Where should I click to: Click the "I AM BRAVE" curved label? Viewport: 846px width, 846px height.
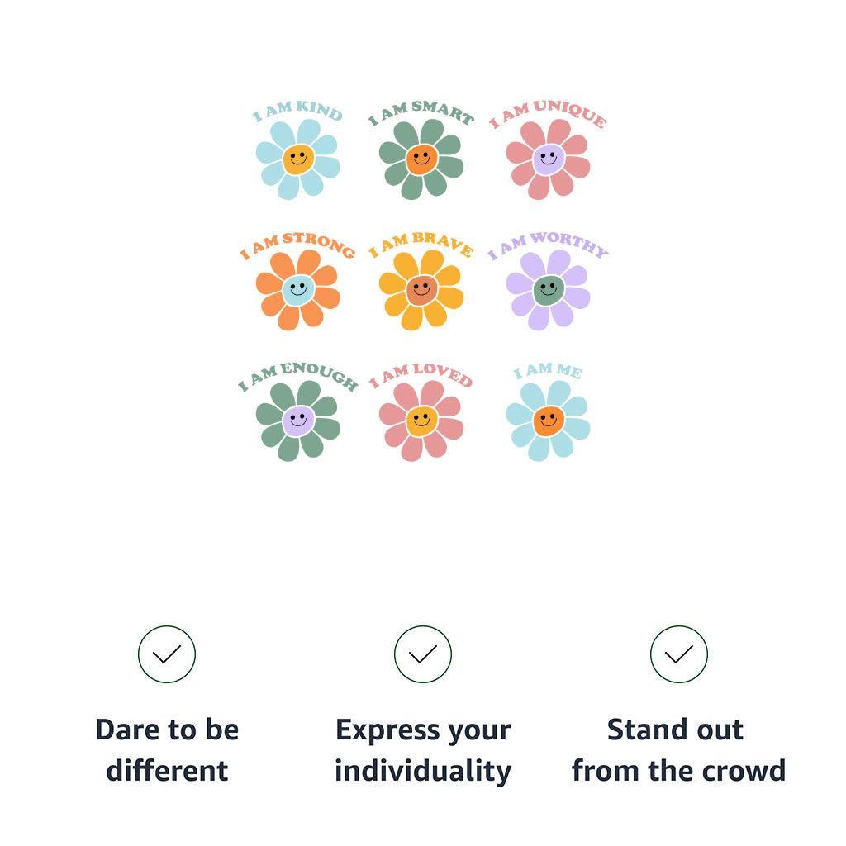421,242
